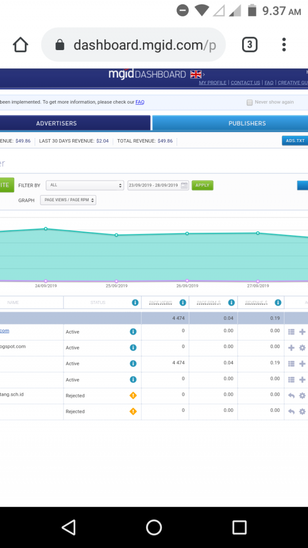Click the plus icon in ogspot.com row
This screenshot has width=308, height=548.
pyautogui.click(x=291, y=348)
